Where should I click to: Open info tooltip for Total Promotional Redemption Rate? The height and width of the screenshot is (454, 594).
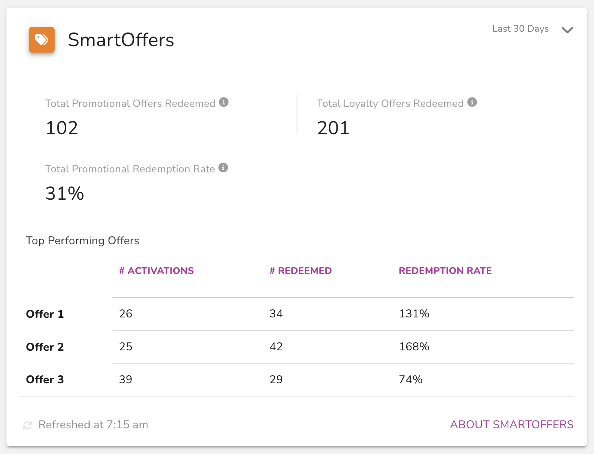(x=223, y=168)
